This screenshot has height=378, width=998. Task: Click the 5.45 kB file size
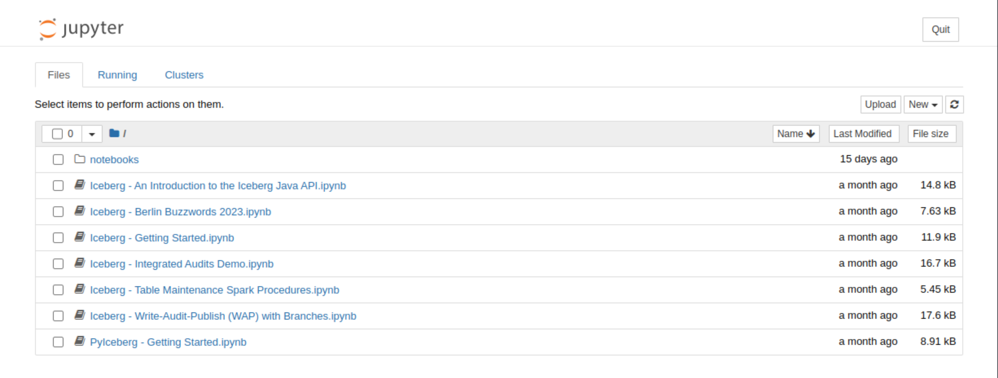(x=938, y=289)
